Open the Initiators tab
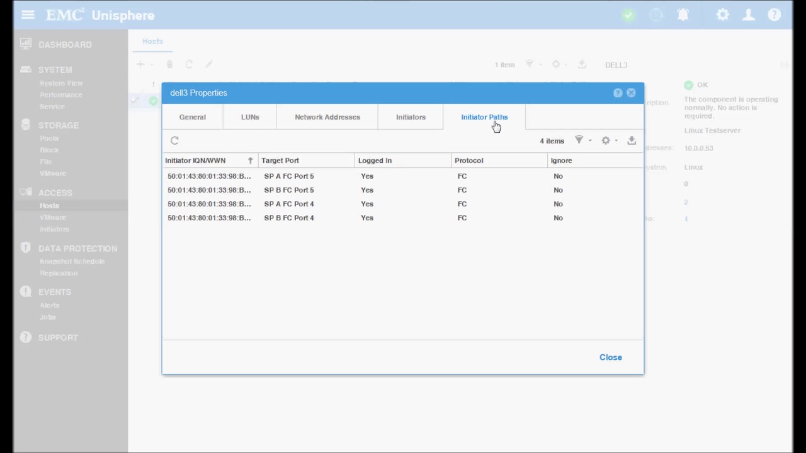 pos(411,117)
